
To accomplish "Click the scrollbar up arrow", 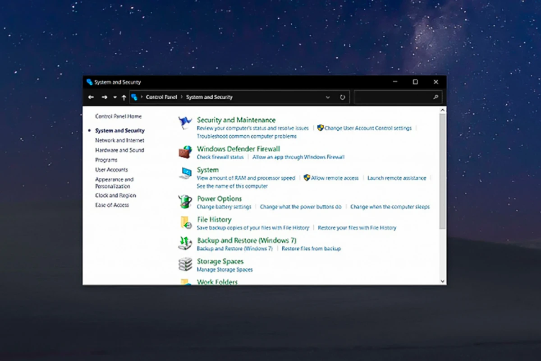I will 442,110.
